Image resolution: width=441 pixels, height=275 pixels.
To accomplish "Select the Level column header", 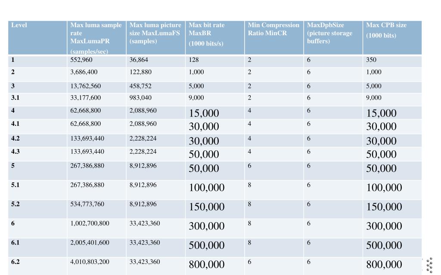I will pos(37,38).
